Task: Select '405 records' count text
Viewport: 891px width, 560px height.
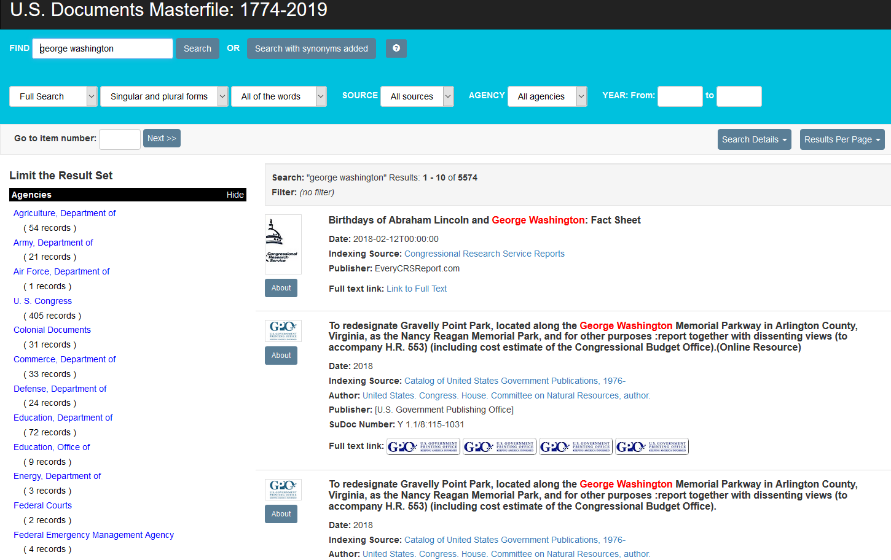Action: (52, 316)
